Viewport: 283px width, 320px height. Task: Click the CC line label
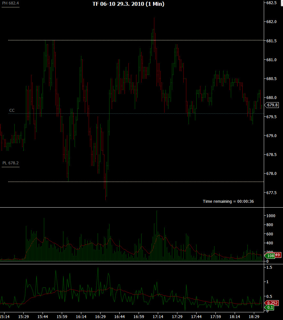click(12, 111)
